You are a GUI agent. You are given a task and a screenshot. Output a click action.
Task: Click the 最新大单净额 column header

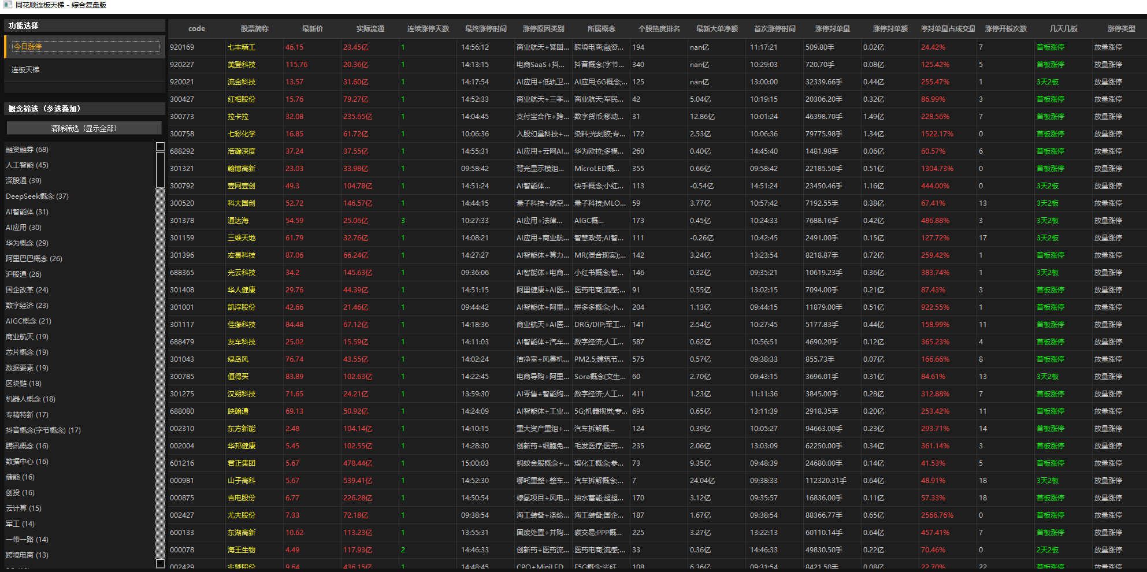717,29
